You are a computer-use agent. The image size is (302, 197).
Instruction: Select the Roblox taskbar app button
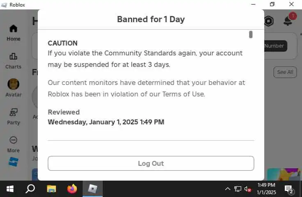point(93,189)
